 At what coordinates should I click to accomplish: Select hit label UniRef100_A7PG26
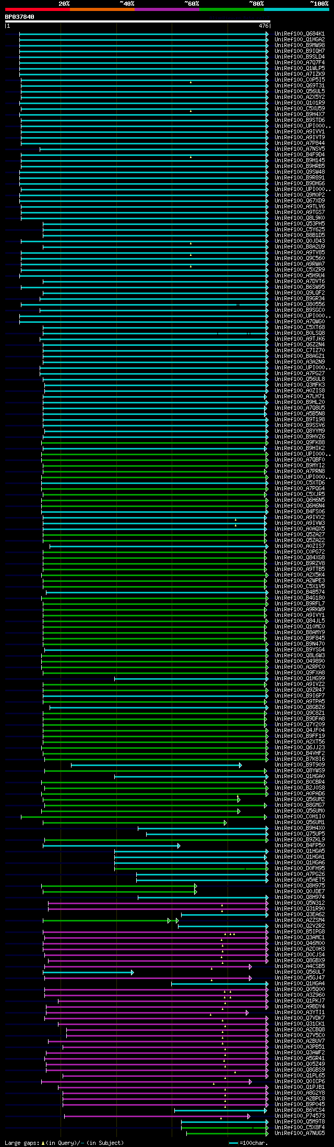[x=300, y=874]
